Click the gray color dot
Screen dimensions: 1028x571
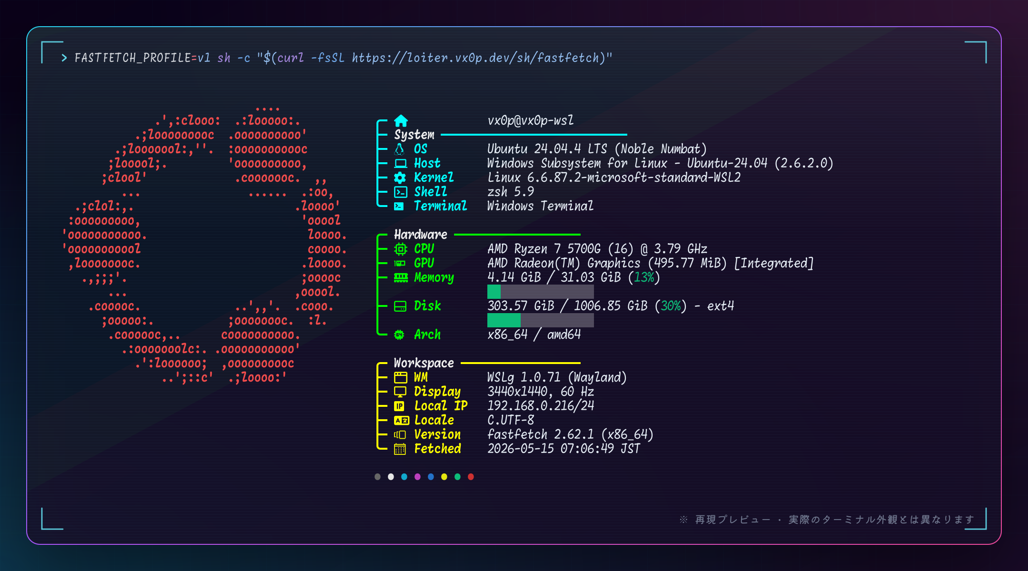377,477
